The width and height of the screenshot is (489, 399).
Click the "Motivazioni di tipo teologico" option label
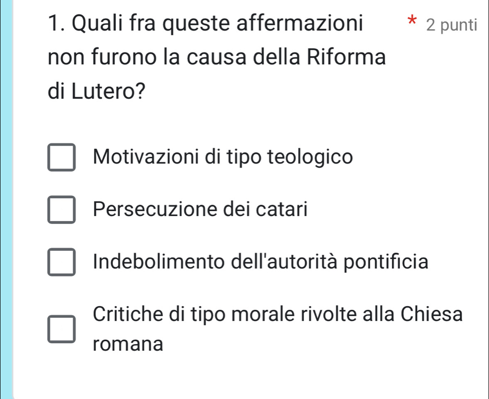(x=223, y=157)
